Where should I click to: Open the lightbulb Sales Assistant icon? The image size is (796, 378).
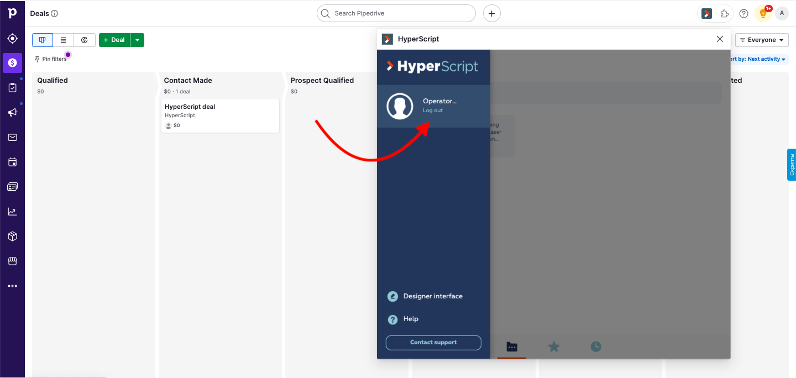point(763,13)
